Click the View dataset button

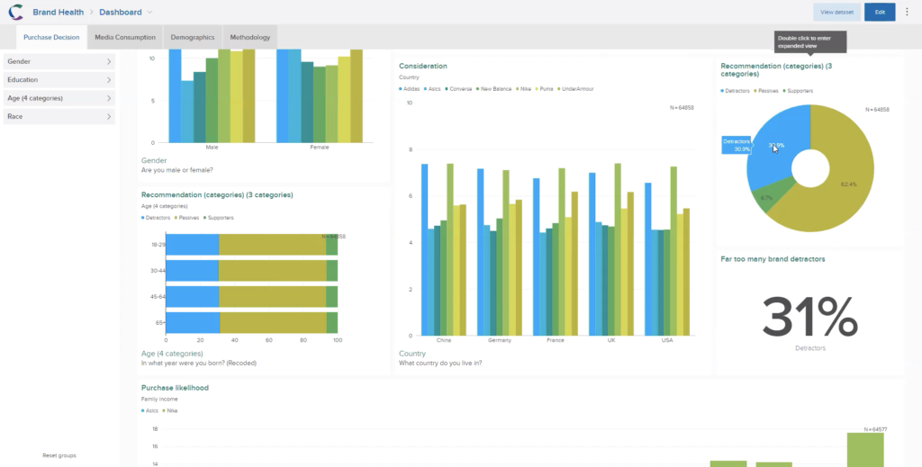click(836, 12)
